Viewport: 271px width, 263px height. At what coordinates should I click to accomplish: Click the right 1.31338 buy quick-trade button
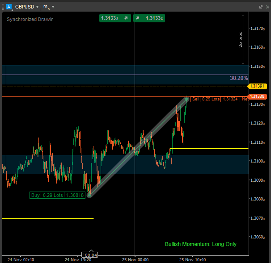click(149, 18)
